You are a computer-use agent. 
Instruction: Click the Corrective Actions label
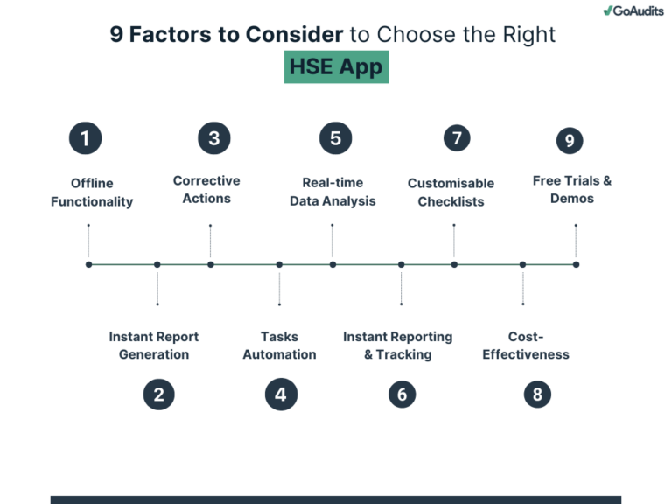click(x=206, y=190)
